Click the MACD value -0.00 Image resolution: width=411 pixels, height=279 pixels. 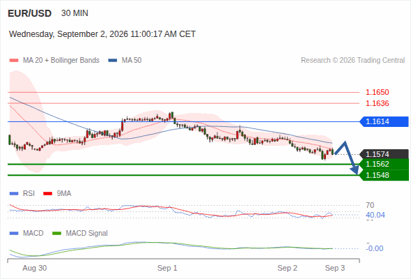point(375,248)
